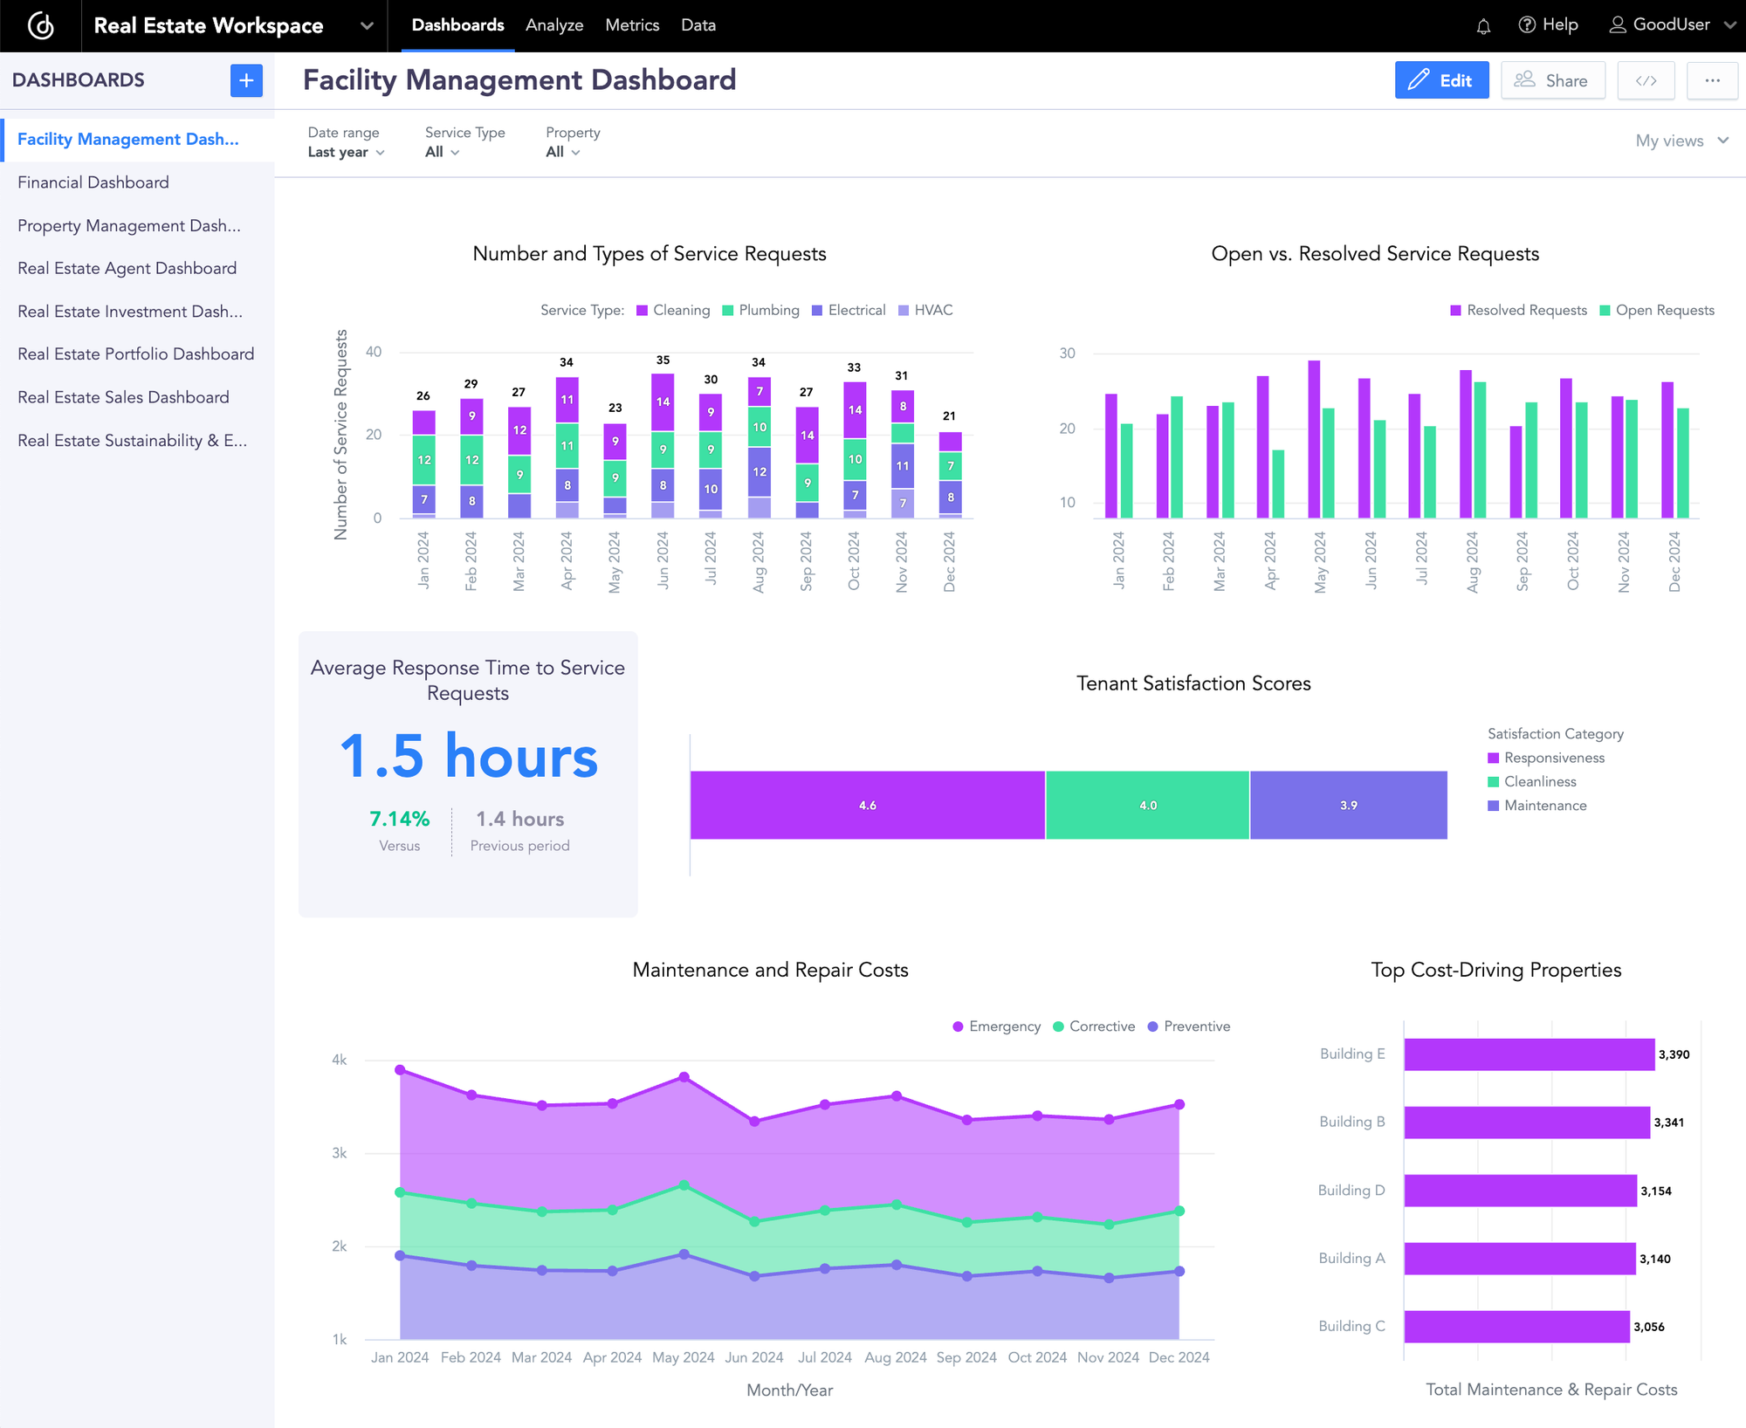1746x1428 pixels.
Task: Open the notifications bell
Action: coord(1482,25)
